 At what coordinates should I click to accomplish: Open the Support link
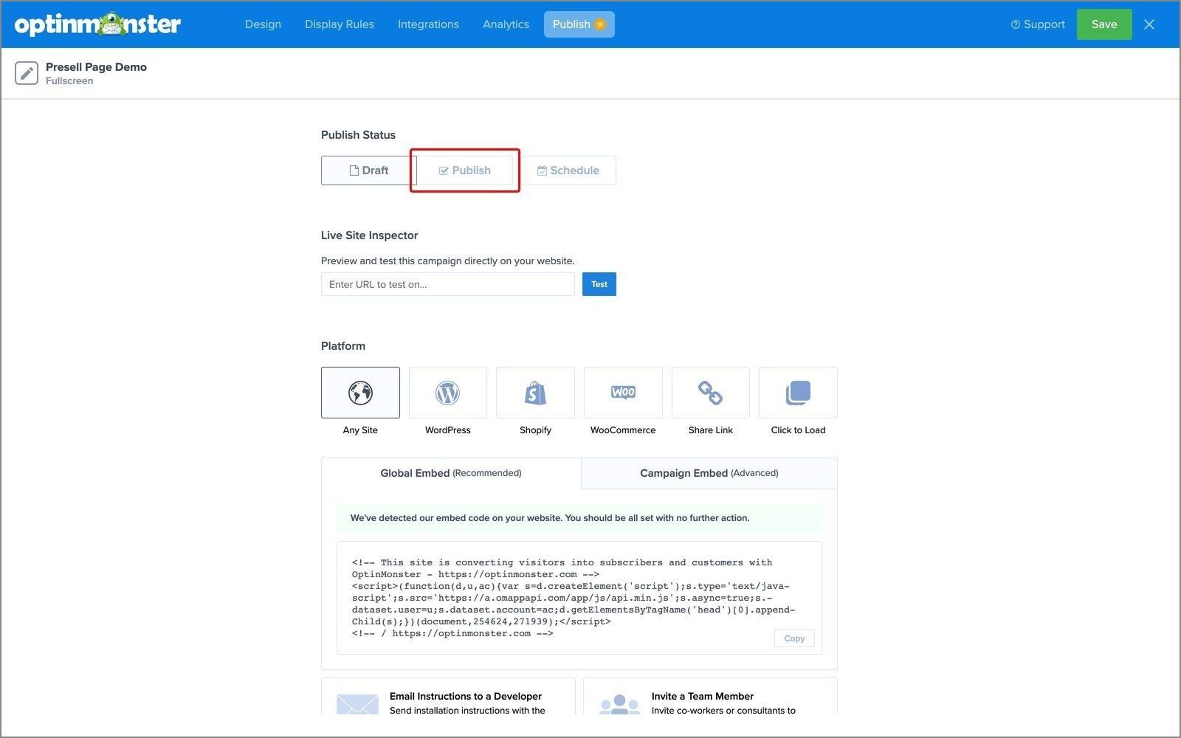[1038, 24]
